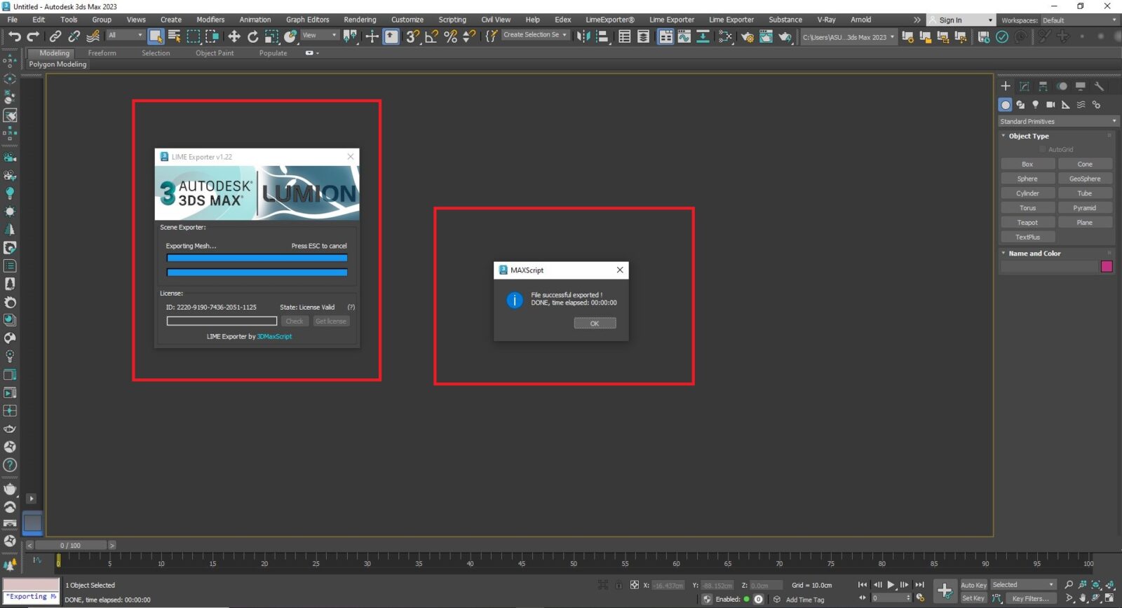Click the Mirror tool icon

pos(583,36)
